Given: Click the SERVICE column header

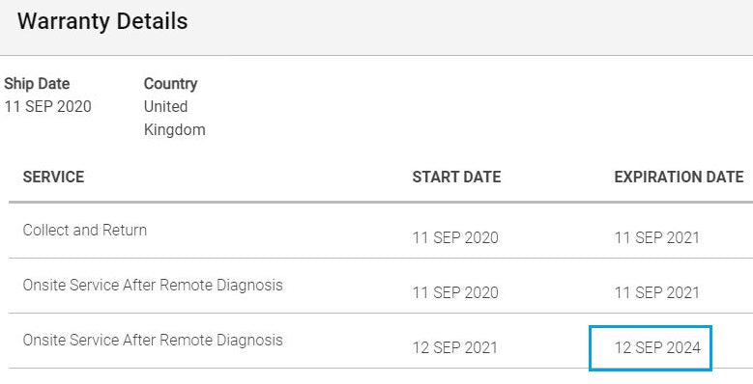Looking at the screenshot, I should pos(53,177).
